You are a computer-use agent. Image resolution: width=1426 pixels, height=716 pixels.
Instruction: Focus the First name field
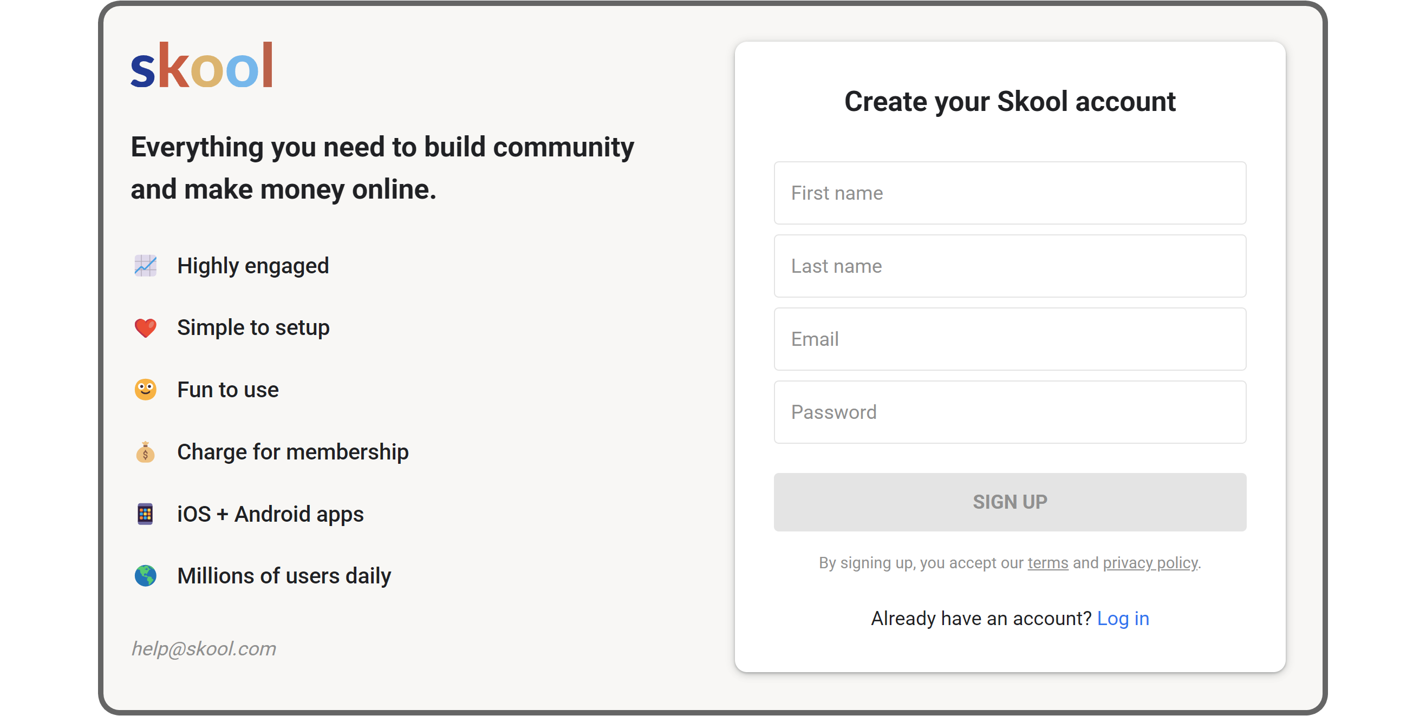(x=1010, y=193)
